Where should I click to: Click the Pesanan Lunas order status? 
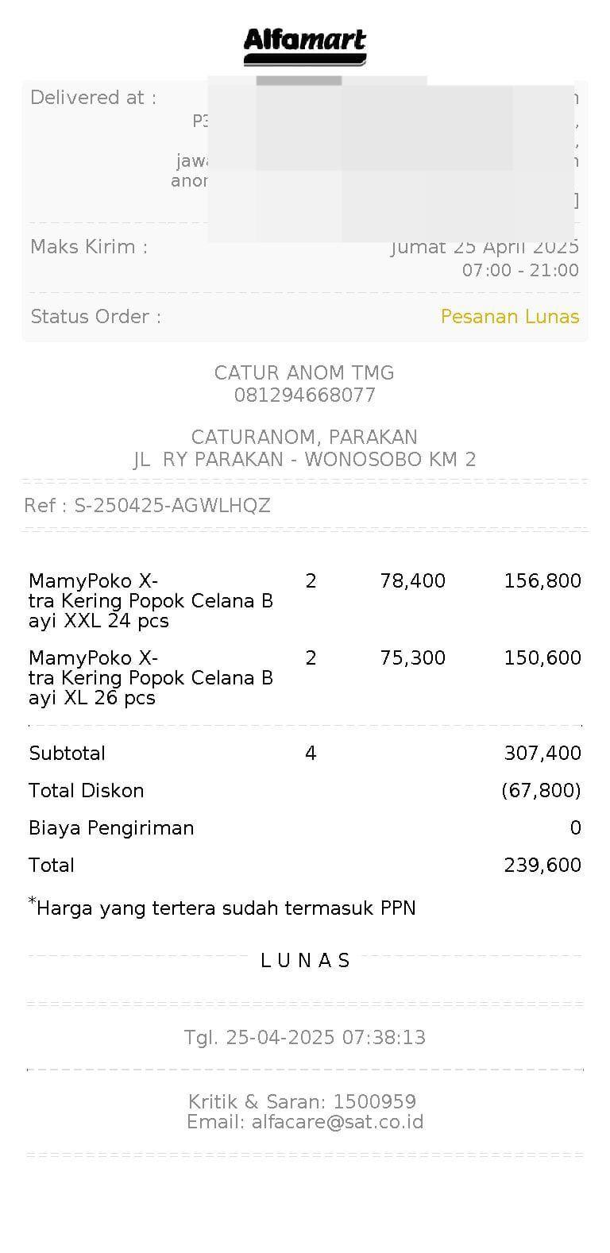pyautogui.click(x=509, y=317)
